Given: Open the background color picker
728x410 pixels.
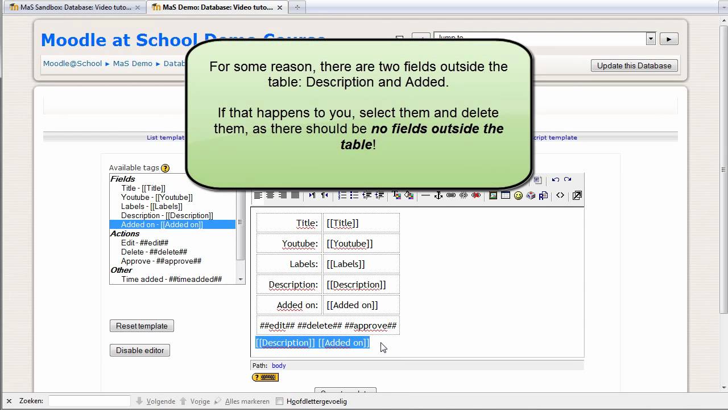Looking at the screenshot, I should tap(409, 195).
